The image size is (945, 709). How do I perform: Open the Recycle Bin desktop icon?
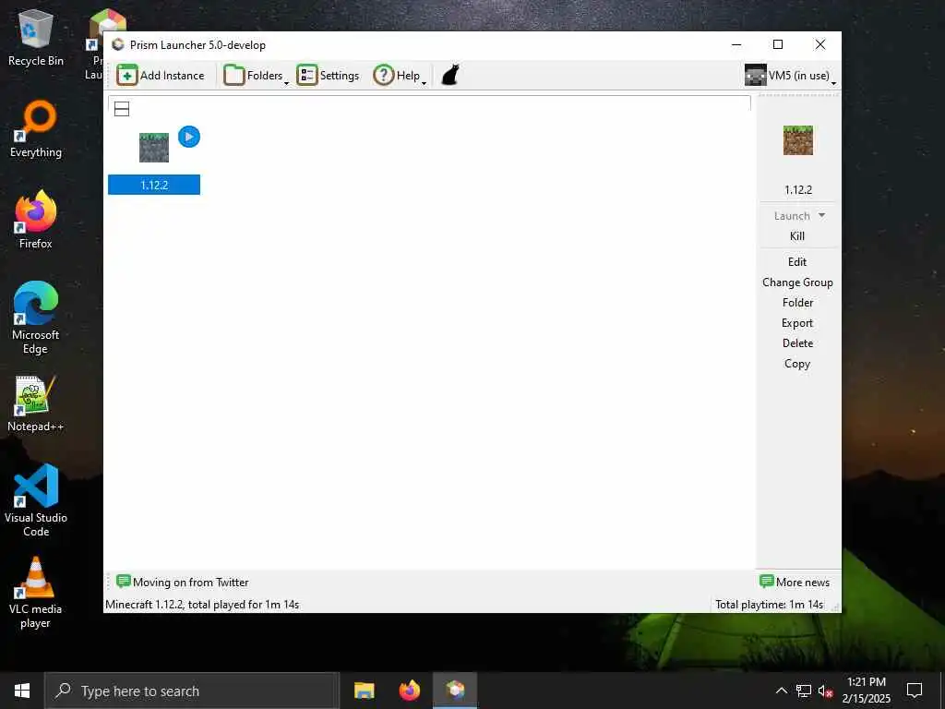36,39
